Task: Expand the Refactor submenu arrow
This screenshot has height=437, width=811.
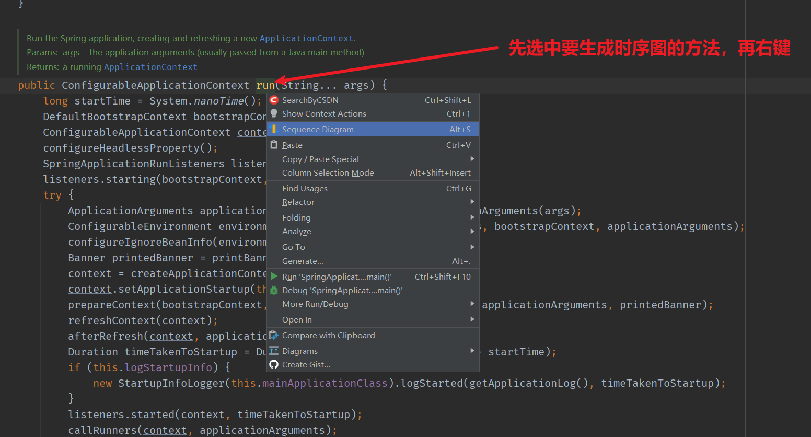Action: (x=472, y=201)
